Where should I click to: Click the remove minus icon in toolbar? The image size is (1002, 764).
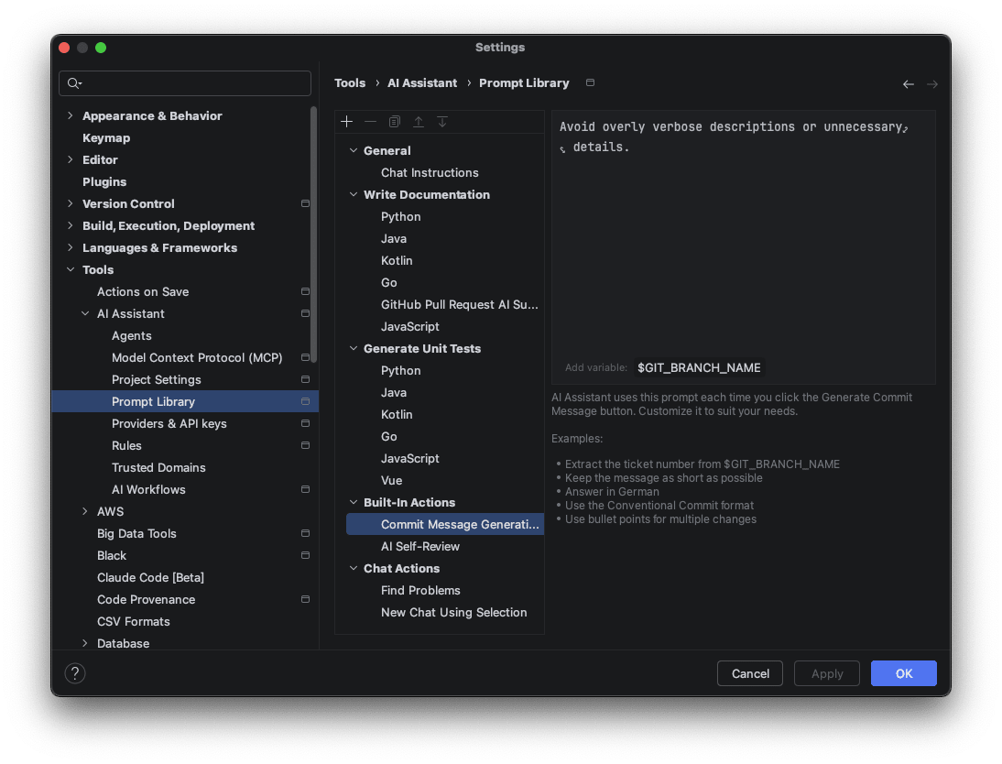[370, 122]
